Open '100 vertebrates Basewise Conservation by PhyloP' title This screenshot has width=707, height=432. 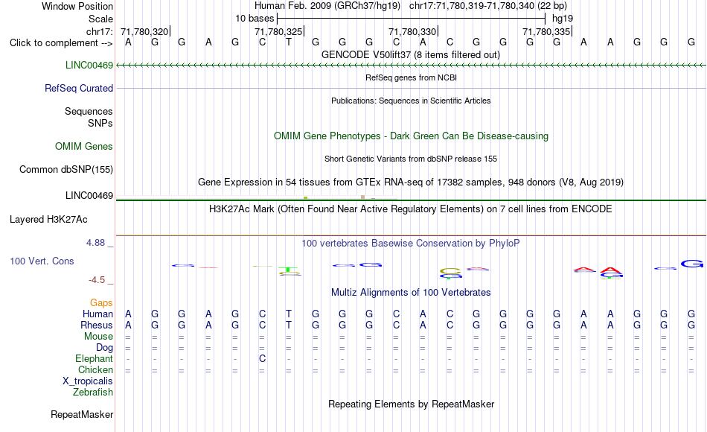point(411,244)
